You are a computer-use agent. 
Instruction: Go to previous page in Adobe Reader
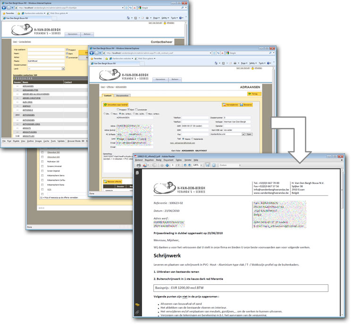pos(162,165)
